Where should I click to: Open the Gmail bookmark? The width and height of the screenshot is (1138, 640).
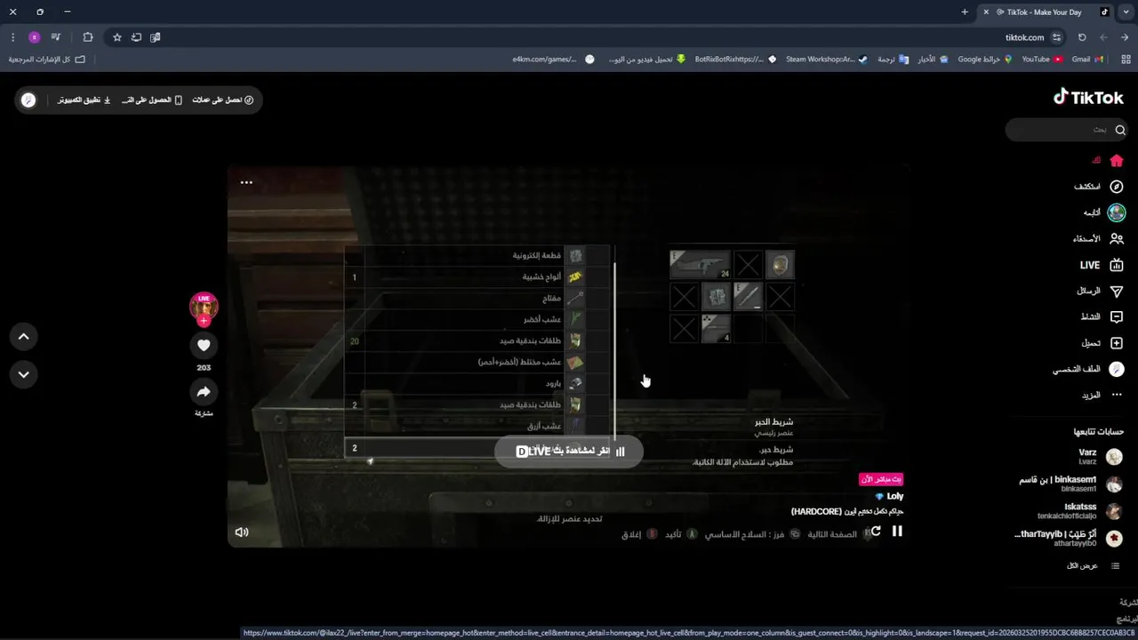coord(1087,59)
